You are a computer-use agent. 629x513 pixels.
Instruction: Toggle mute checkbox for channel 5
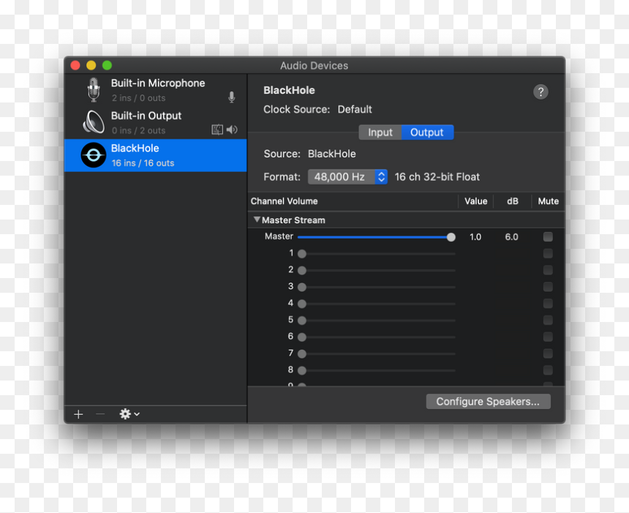pos(548,320)
